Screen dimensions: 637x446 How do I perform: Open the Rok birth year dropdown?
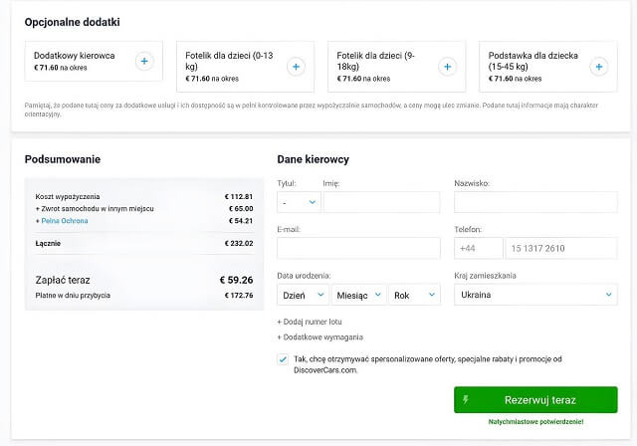pos(413,295)
